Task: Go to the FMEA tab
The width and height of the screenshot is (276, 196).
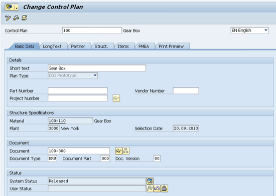Action: (144, 46)
